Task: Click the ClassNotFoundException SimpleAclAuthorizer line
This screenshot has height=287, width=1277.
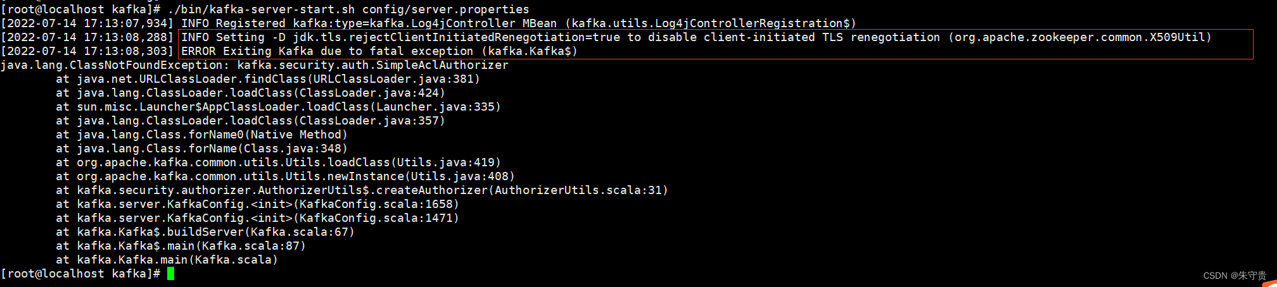Action: point(254,65)
